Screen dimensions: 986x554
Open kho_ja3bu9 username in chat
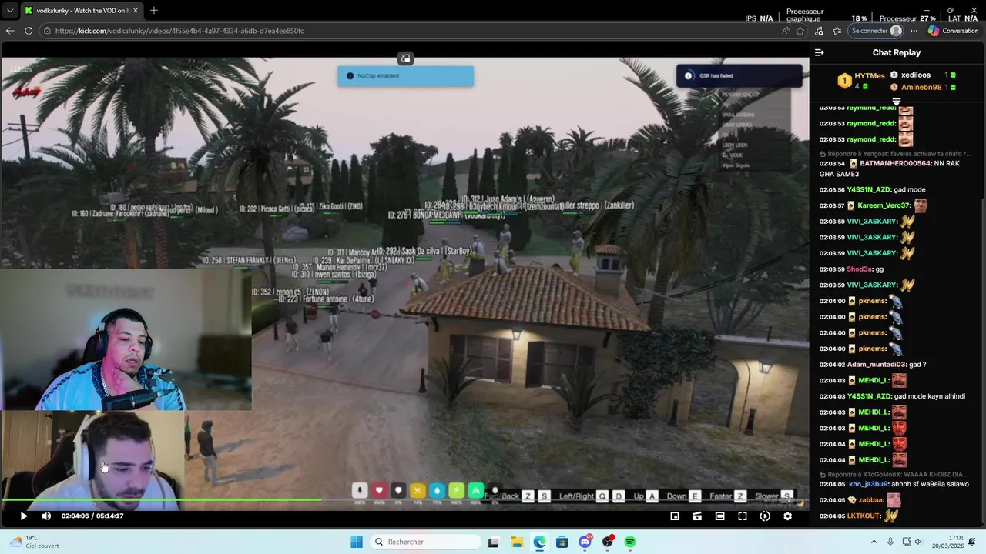point(869,484)
